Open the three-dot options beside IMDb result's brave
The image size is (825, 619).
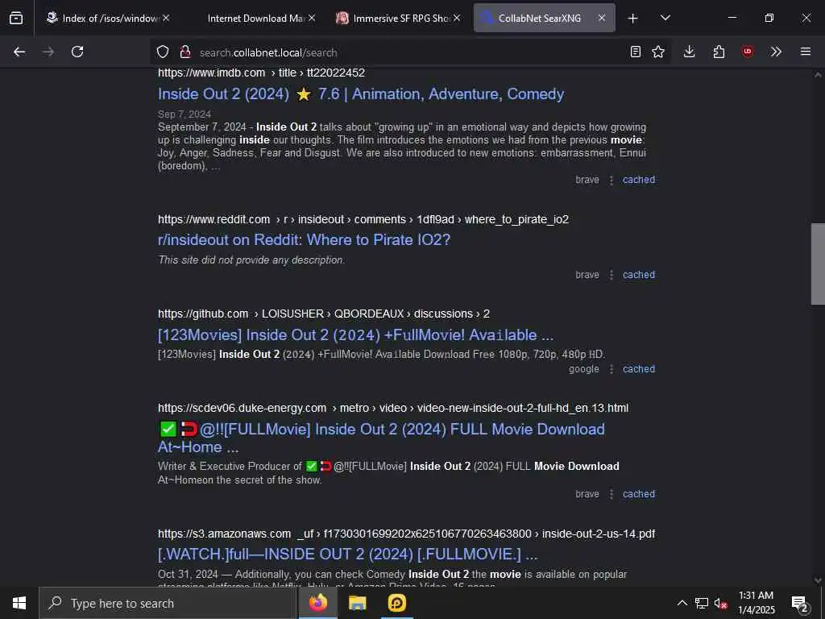(611, 180)
